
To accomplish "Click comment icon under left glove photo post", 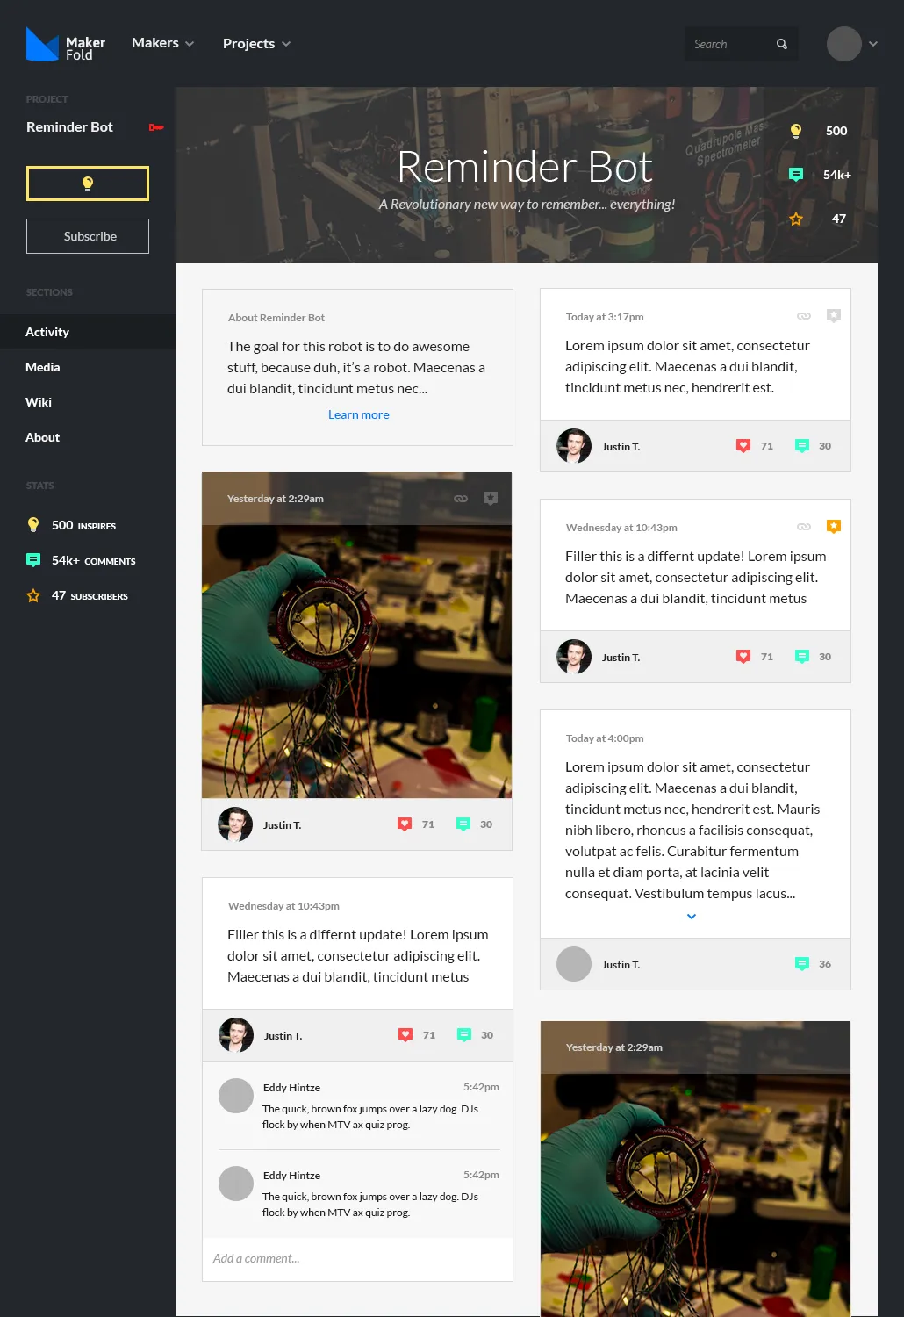I will (463, 824).
